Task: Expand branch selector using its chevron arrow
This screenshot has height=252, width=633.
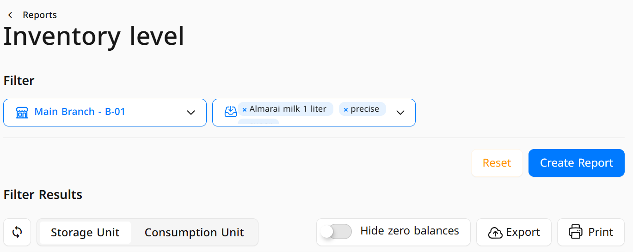Action: [191, 112]
